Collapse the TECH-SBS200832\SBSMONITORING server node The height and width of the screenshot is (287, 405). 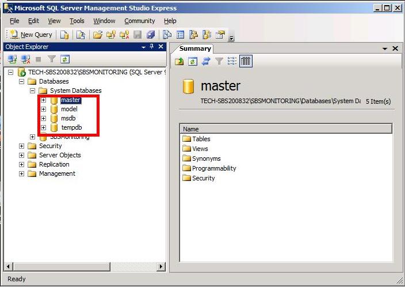pos(10,72)
